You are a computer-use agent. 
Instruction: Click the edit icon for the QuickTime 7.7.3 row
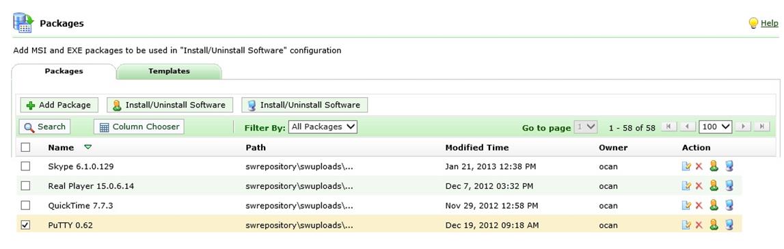click(686, 205)
